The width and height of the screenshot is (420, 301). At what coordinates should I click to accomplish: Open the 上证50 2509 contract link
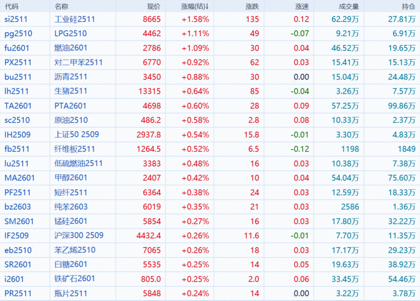(x=77, y=134)
